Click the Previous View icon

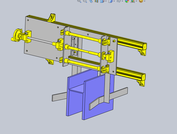pos(91,1)
